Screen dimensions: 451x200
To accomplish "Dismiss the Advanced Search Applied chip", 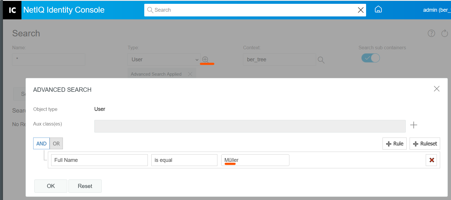I will tap(190, 74).
